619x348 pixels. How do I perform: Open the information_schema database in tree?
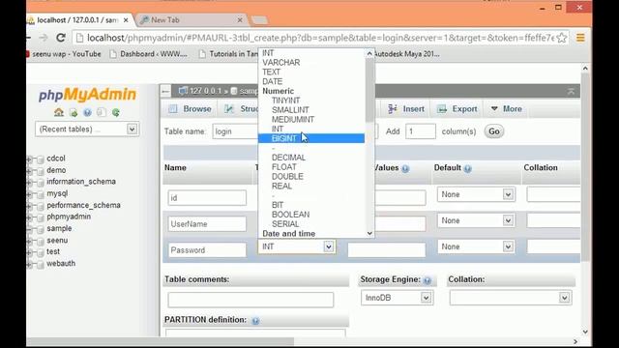81,182
